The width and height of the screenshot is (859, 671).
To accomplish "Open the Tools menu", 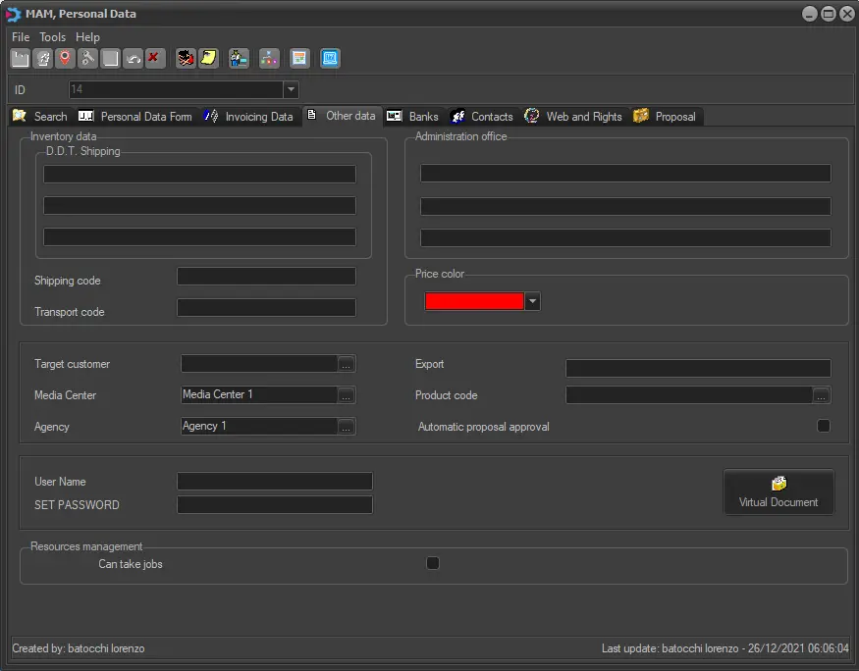I will [52, 37].
